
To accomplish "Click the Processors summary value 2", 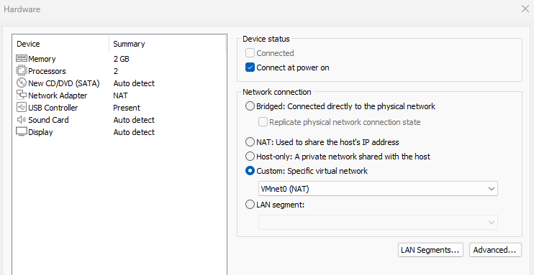I will coord(116,71).
